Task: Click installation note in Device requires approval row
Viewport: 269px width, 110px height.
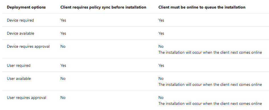Action: (210, 53)
